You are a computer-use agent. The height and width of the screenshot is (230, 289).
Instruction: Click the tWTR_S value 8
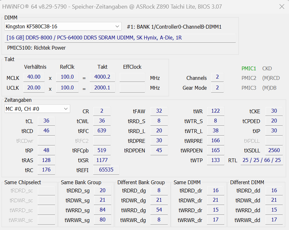(215, 121)
